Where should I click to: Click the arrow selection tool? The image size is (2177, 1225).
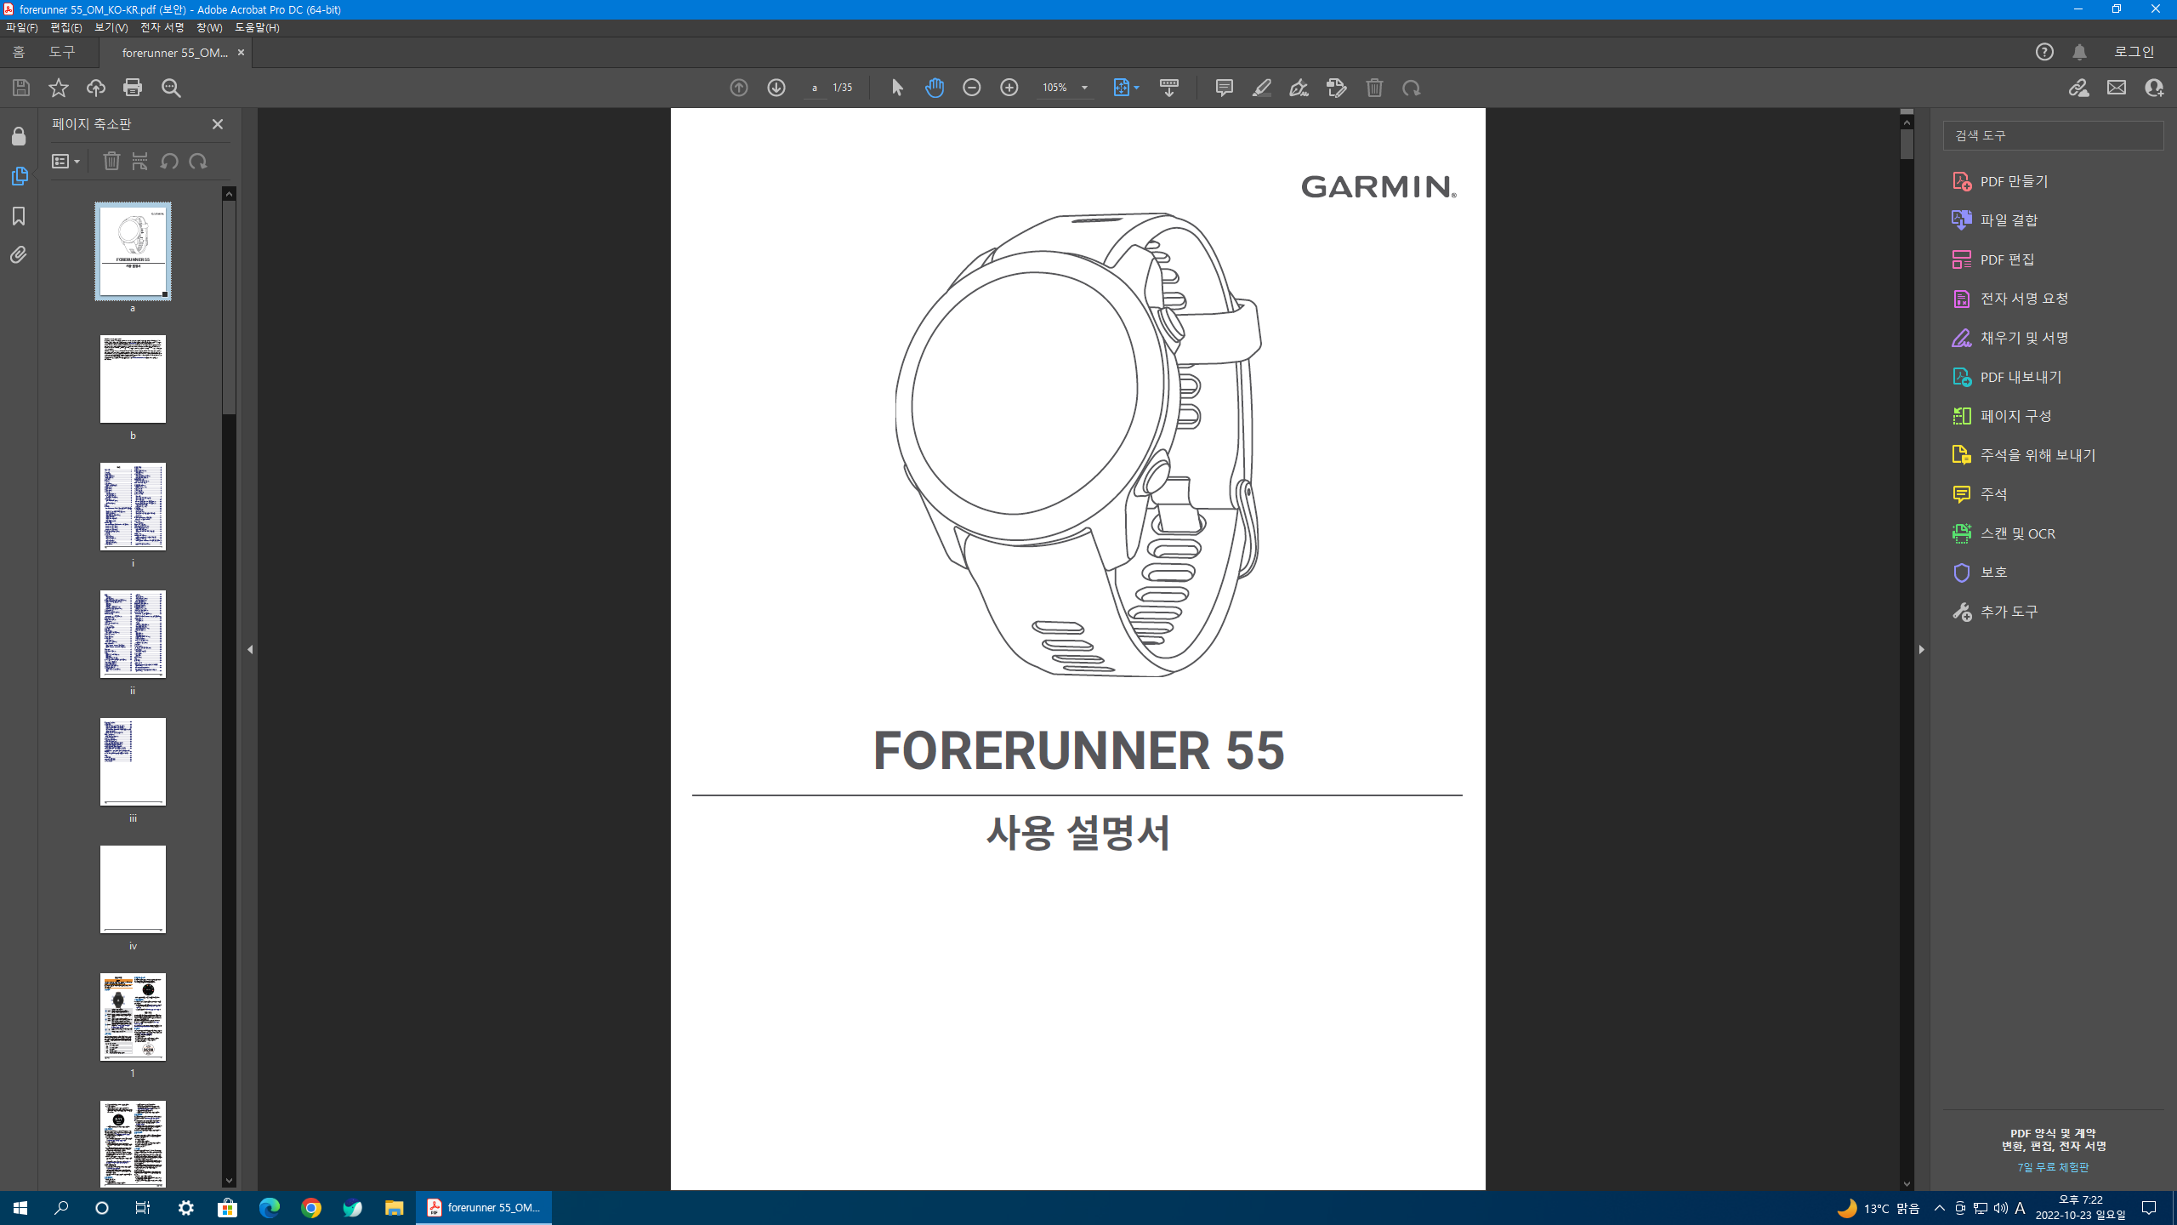pos(897,88)
